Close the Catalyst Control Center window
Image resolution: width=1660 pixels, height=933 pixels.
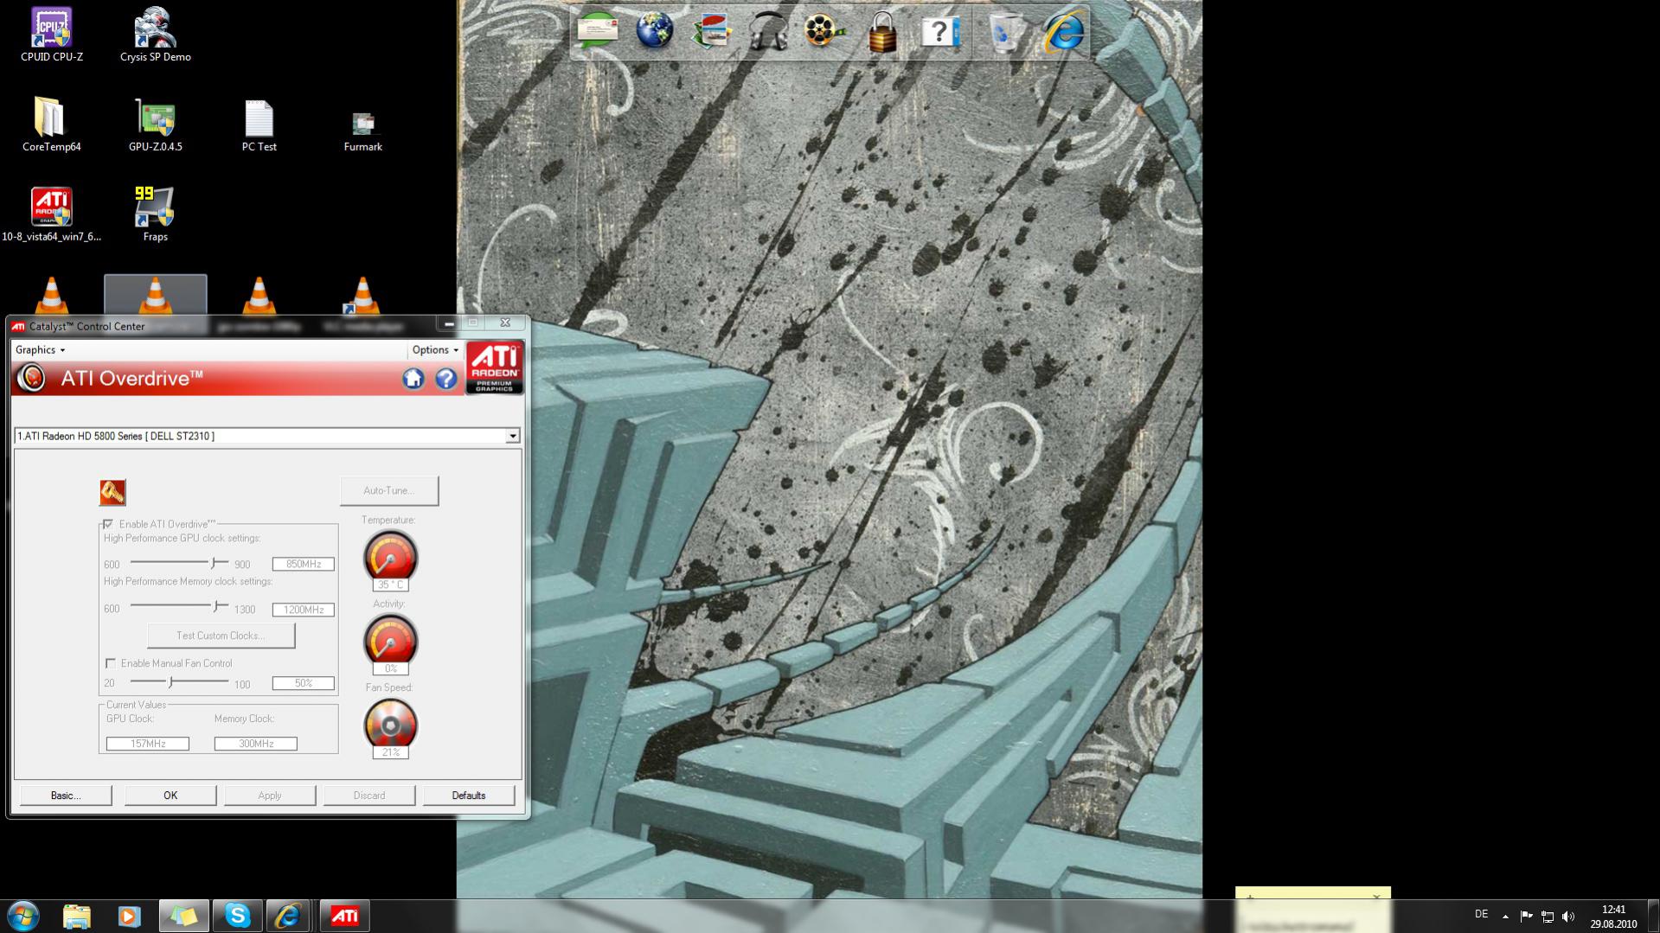pos(505,323)
